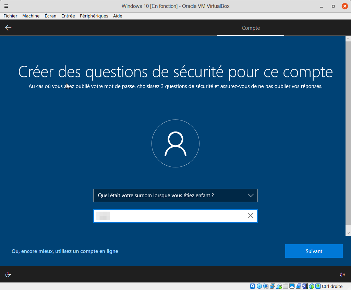351x290 pixels.
Task: Click the display settings status icon
Action: [x=292, y=286]
